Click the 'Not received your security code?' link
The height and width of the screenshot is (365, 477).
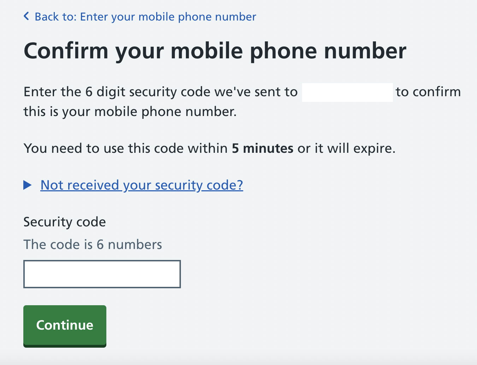141,185
